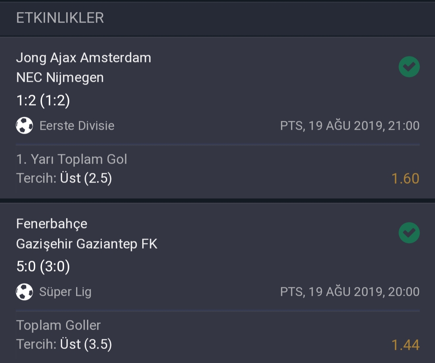The width and height of the screenshot is (435, 363).
Task: Select the Gazişehir Gaziantep FK team name
Action: (x=87, y=244)
